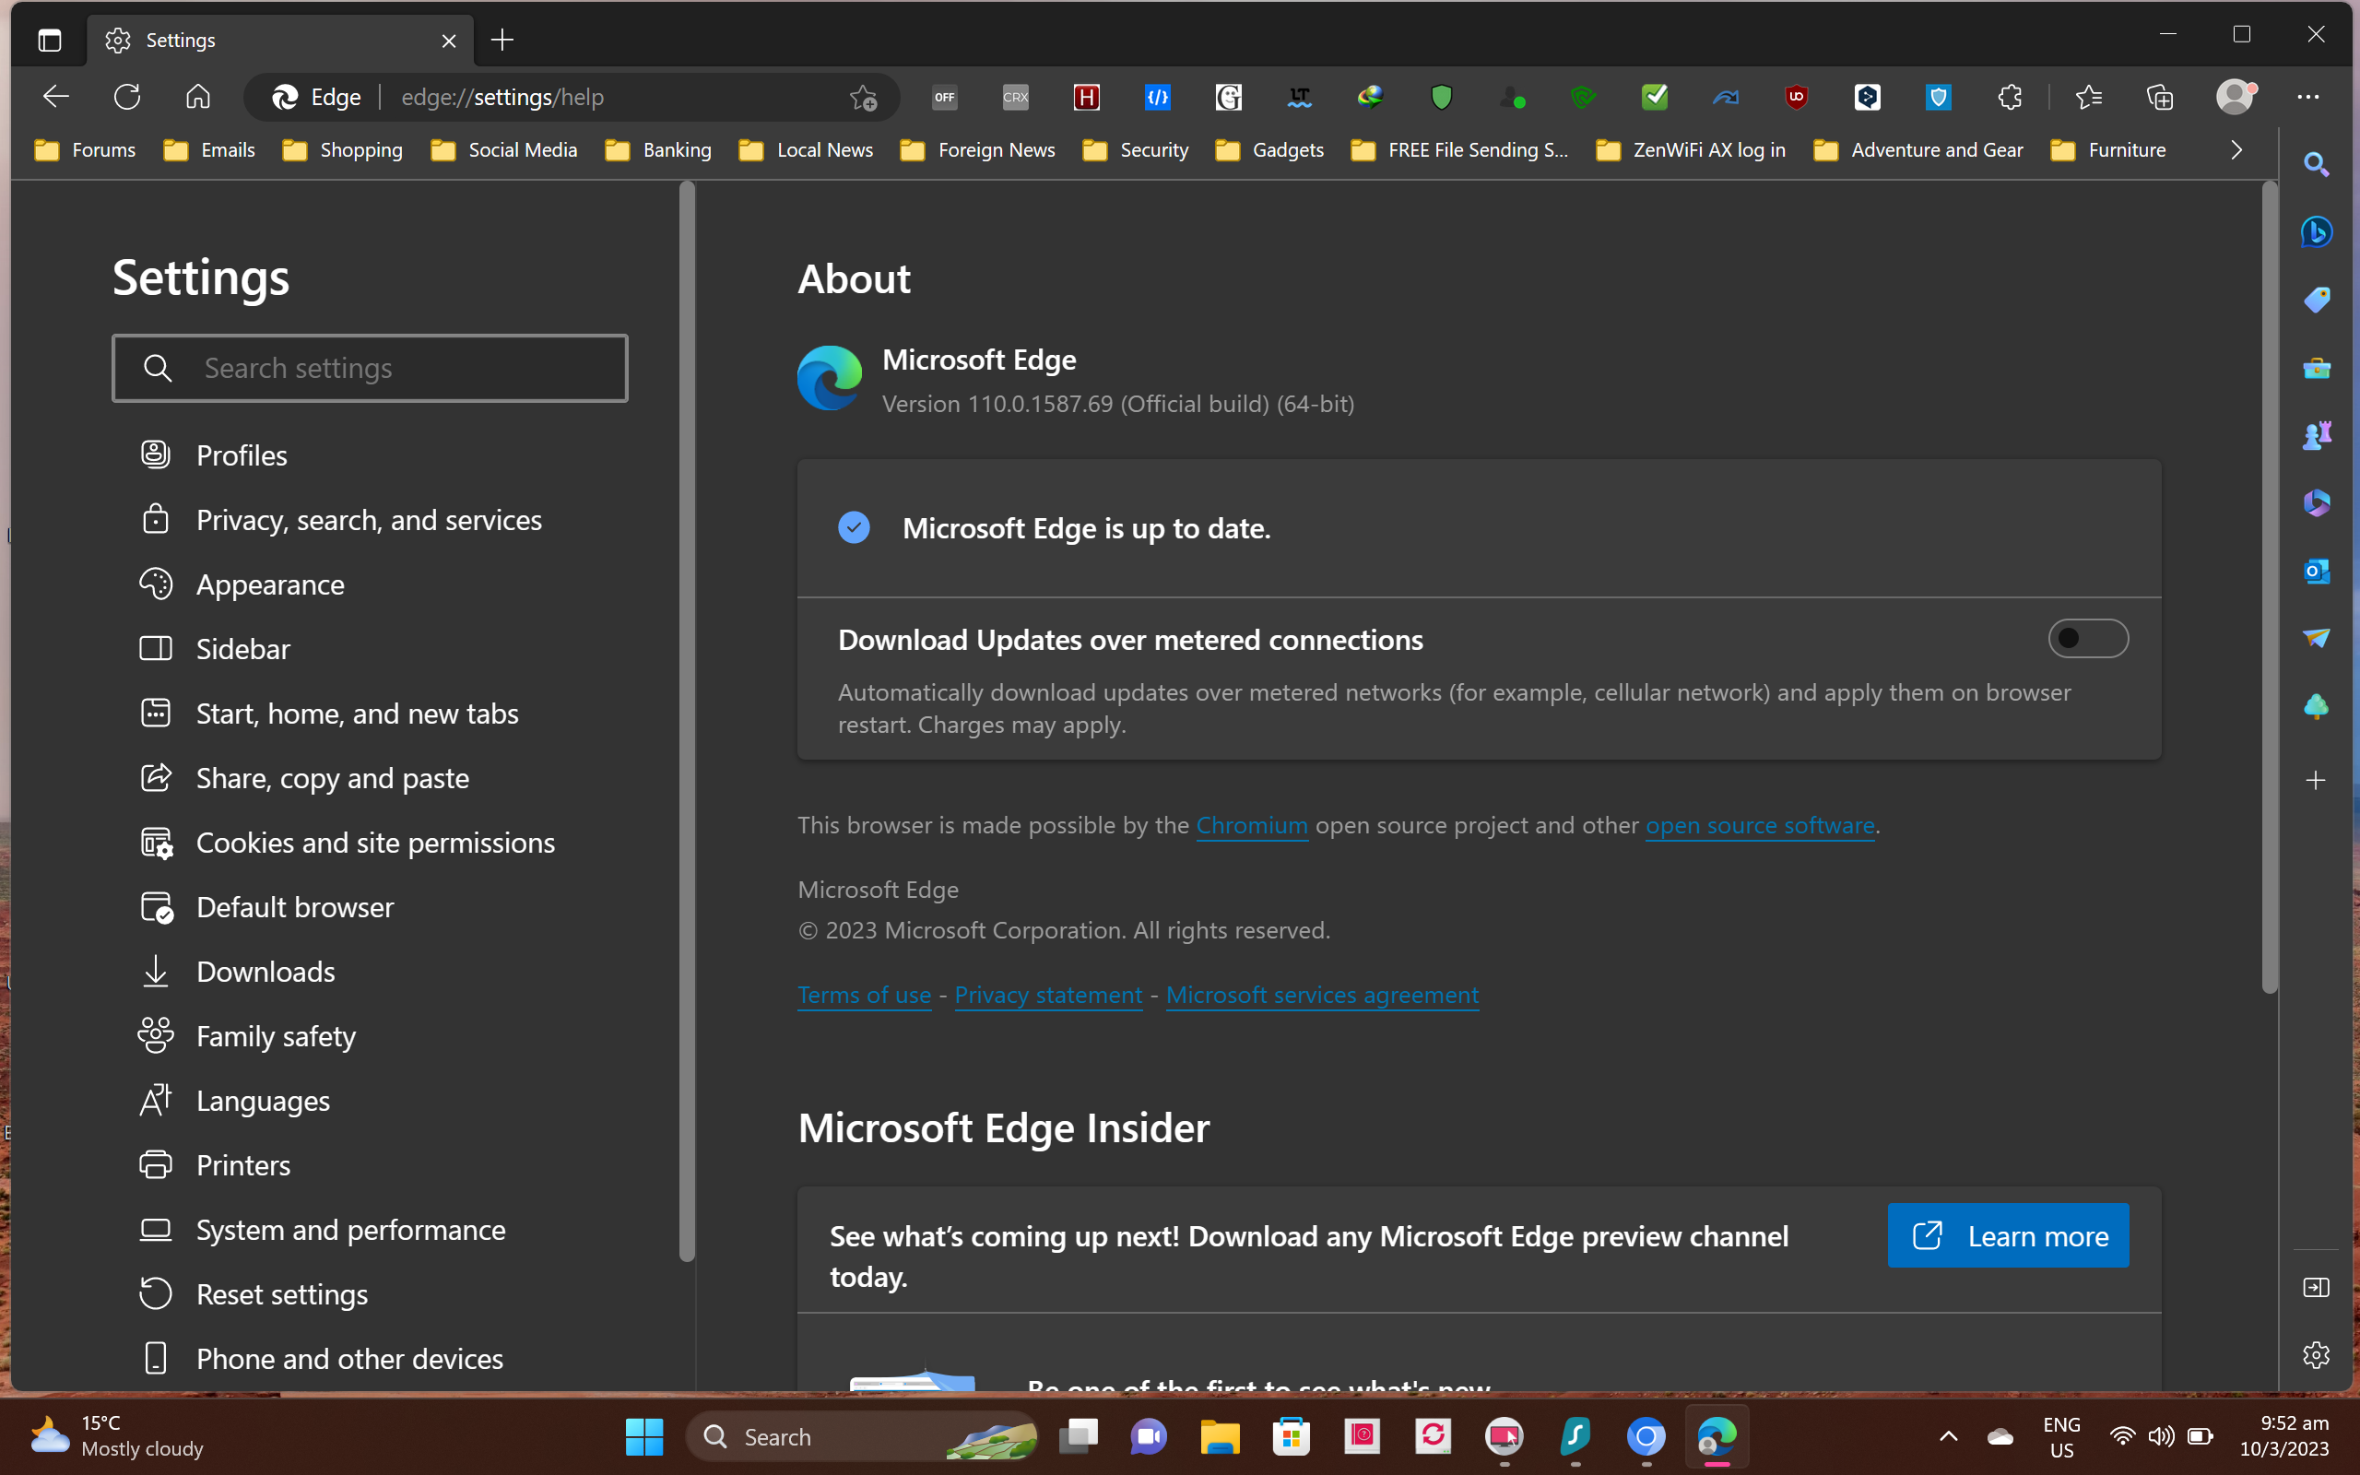Open the Shopping tag sidebar icon
The image size is (2360, 1475).
tap(2316, 300)
